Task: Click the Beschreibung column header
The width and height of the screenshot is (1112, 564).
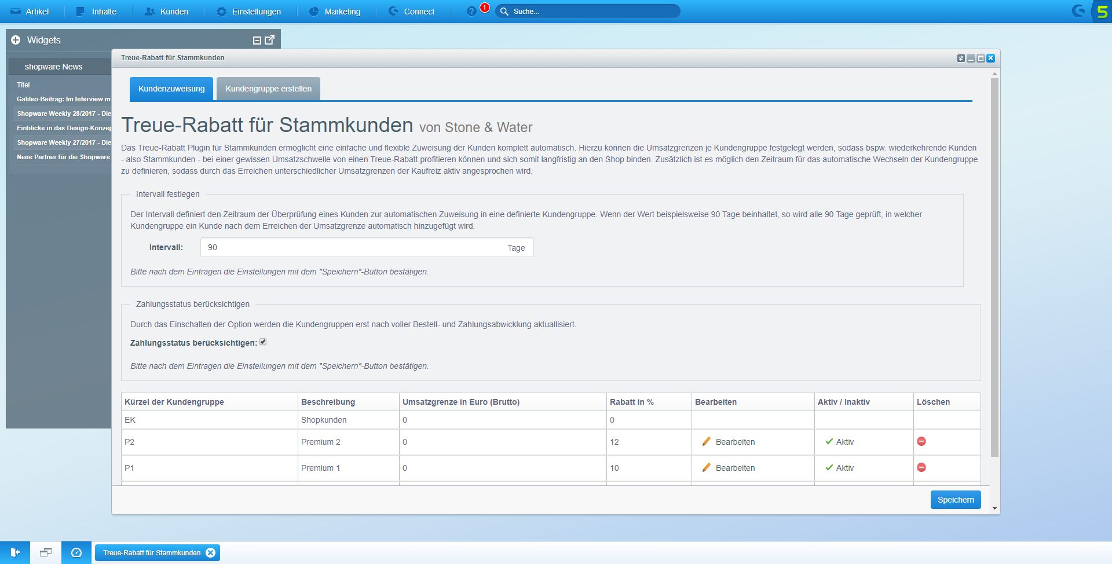Action: point(349,402)
